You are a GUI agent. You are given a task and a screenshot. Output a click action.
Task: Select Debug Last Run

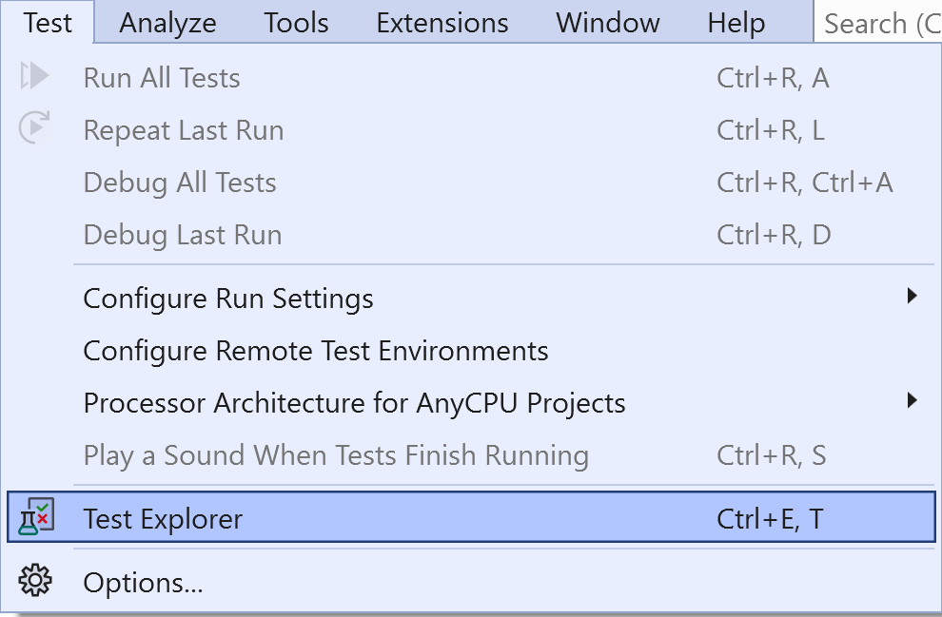pyautogui.click(x=183, y=235)
